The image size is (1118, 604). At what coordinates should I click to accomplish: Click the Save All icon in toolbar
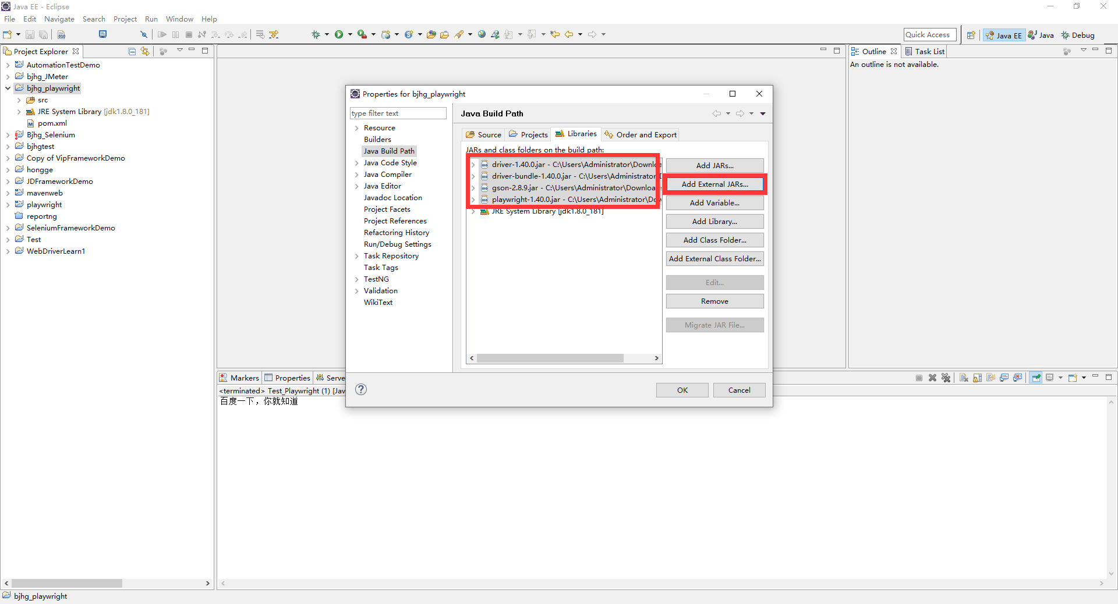(x=43, y=34)
